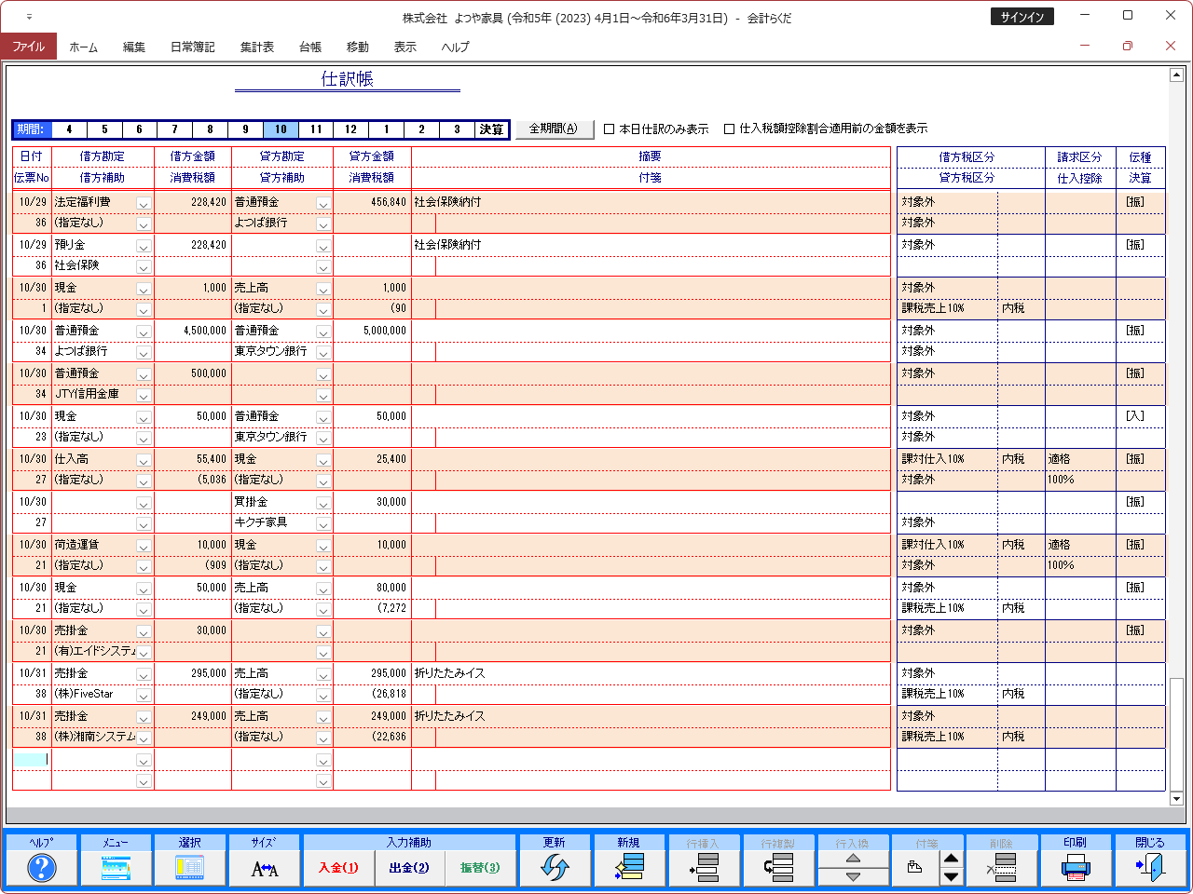
Task: Expand (有)エイドシステム sub-account dropdown
Action: pyautogui.click(x=144, y=652)
